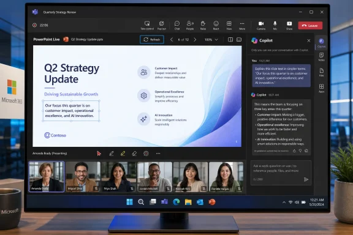Click the Contoso logo on the slide
353x235 pixels.
[x=55, y=135]
